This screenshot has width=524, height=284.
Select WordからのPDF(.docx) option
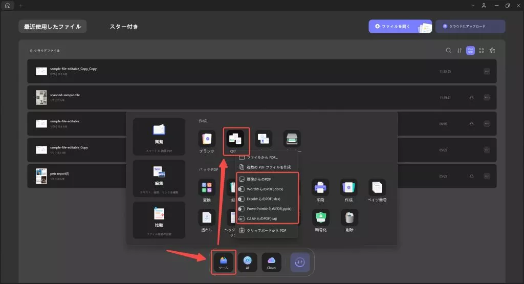[267, 189]
